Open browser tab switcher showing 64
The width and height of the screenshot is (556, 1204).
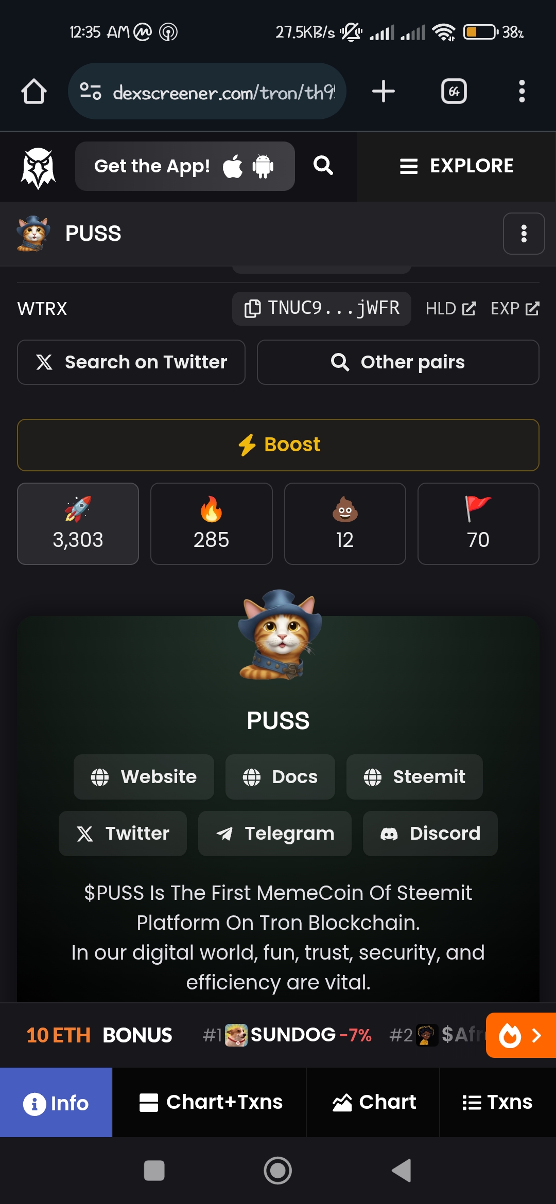(x=454, y=92)
